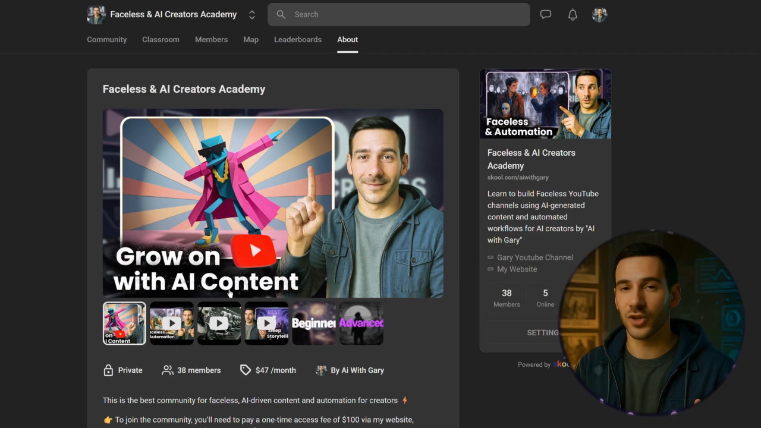The height and width of the screenshot is (428, 761).
Task: Click the people icon beside 38 members
Action: [168, 370]
